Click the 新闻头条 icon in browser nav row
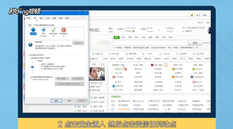 point(93,54)
